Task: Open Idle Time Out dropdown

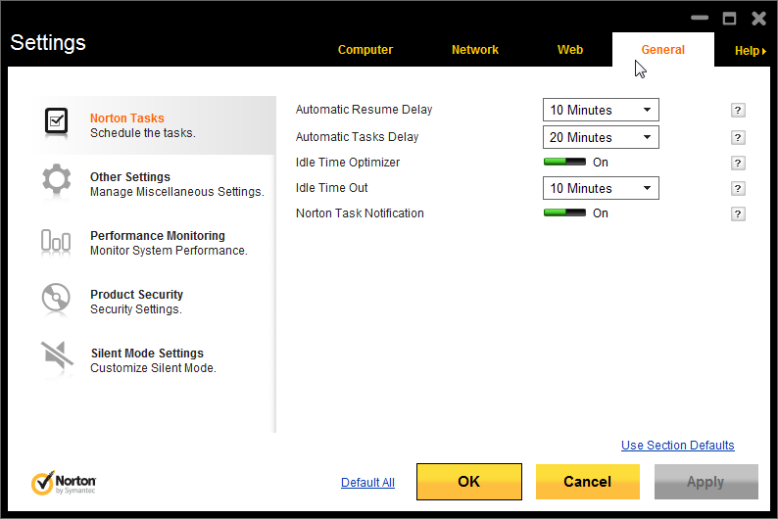Action: click(x=601, y=188)
